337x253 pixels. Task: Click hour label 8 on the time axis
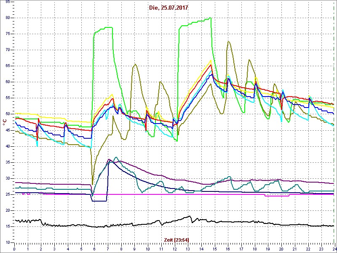pos(121,249)
